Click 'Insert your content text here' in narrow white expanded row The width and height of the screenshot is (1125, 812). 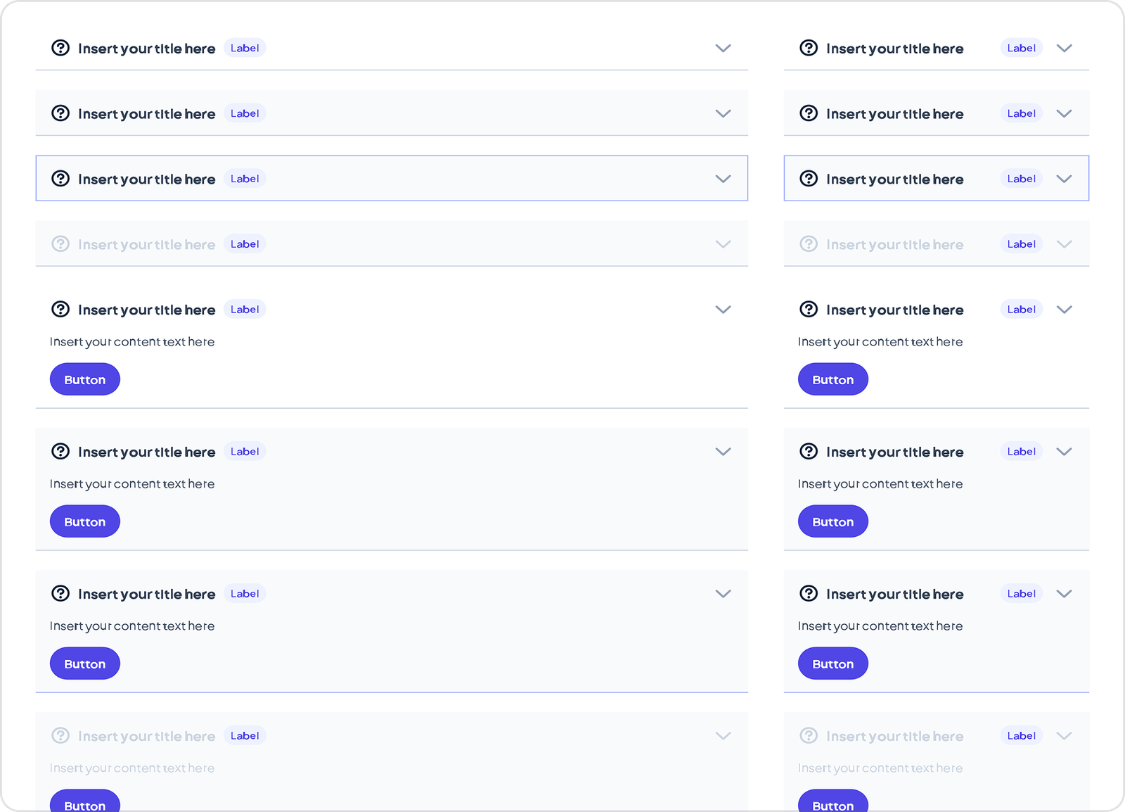880,342
